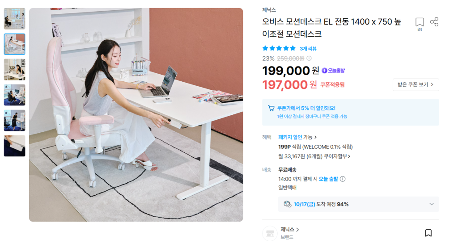The width and height of the screenshot is (458, 252).
Task: Open the 패키지 할인 가능 chevron link
Action: 297,137
